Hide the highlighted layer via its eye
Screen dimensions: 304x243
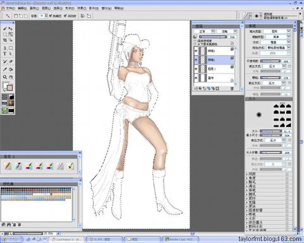[196, 60]
